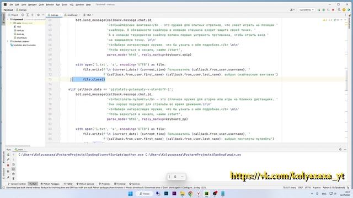Open Run panel gear settings
353x198 pixels.
340,149
